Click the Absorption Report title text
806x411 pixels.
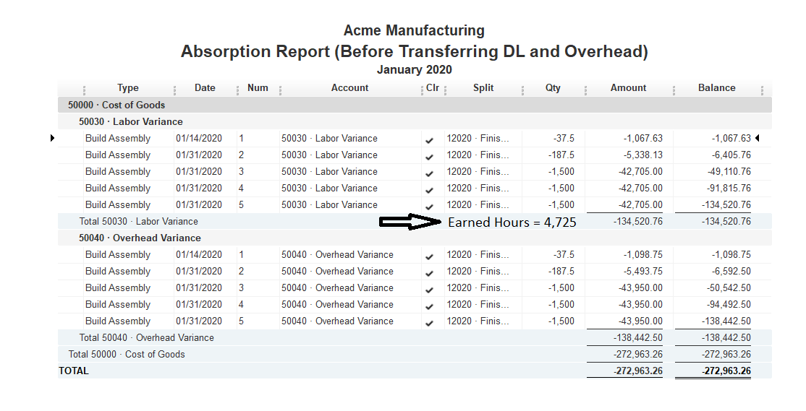pyautogui.click(x=415, y=51)
